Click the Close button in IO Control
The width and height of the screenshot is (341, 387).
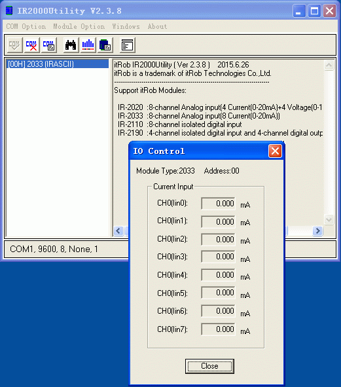tap(209, 366)
